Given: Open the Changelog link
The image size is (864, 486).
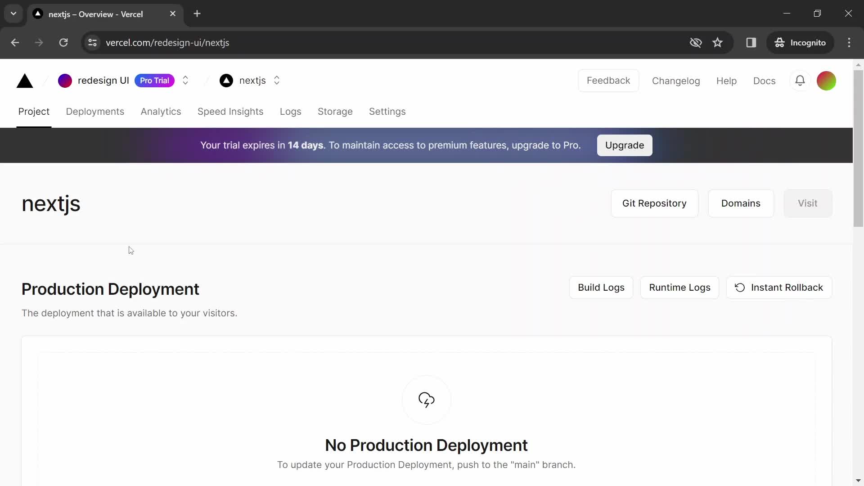Looking at the screenshot, I should [676, 81].
